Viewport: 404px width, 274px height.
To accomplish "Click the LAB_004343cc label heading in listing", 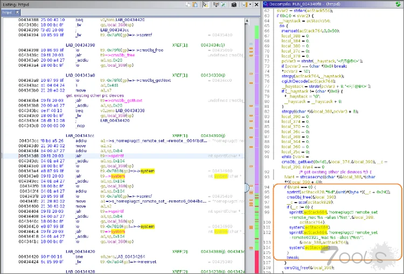I will [x=80, y=136].
